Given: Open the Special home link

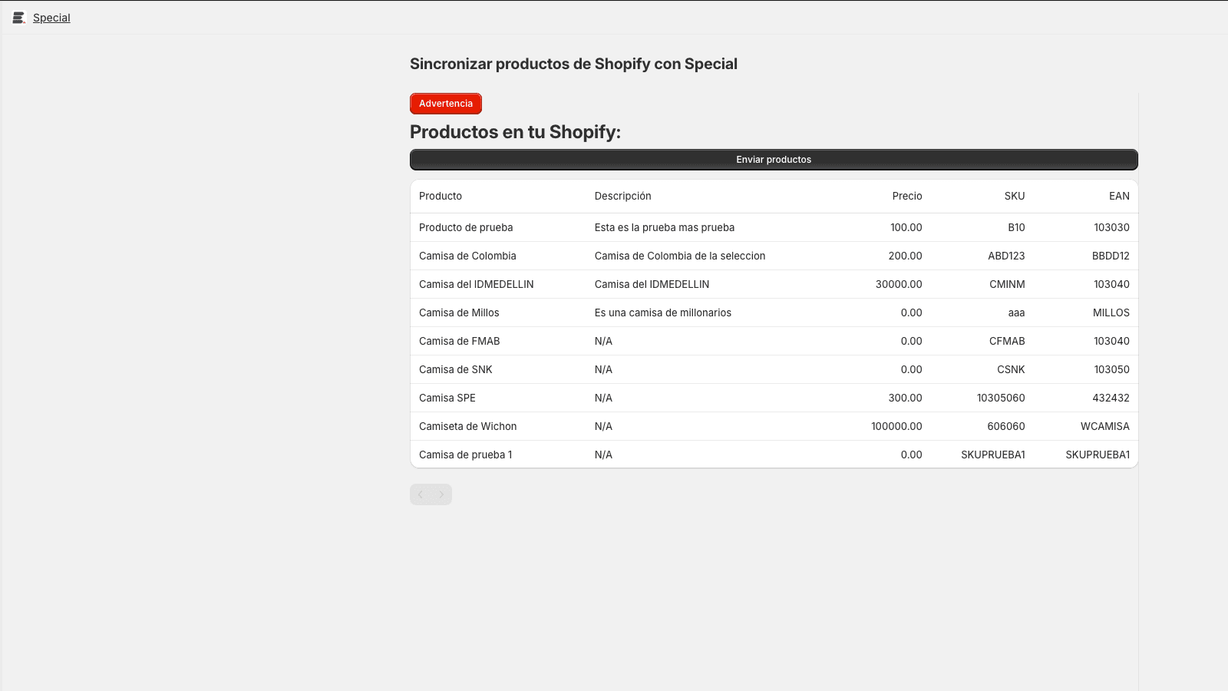Looking at the screenshot, I should tap(51, 17).
